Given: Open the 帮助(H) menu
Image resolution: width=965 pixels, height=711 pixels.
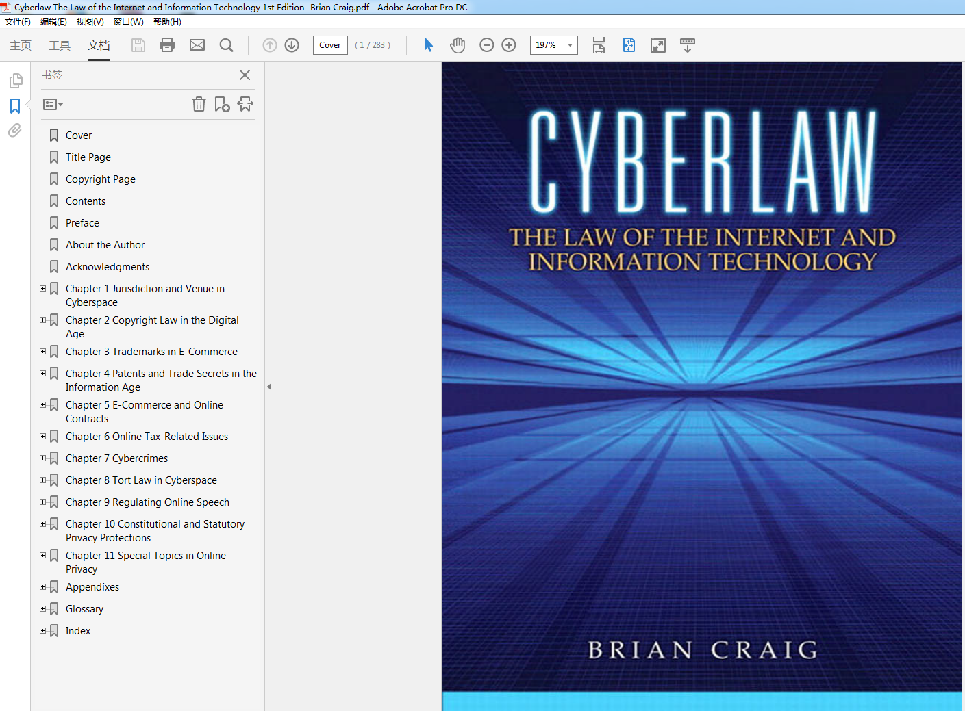Looking at the screenshot, I should click(x=167, y=22).
